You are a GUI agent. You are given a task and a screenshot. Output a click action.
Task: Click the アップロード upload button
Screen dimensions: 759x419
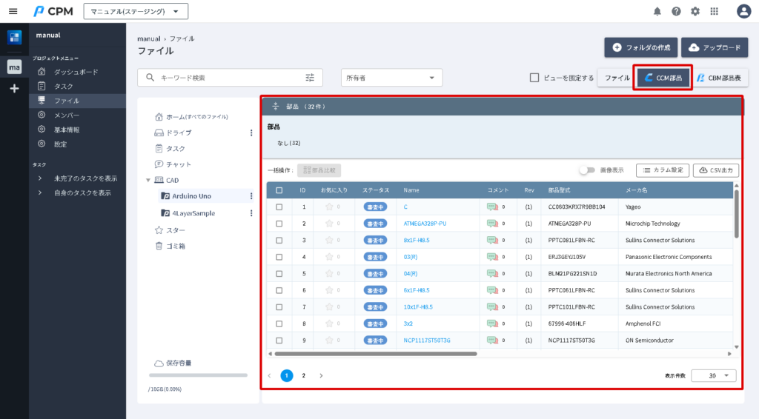pos(714,48)
